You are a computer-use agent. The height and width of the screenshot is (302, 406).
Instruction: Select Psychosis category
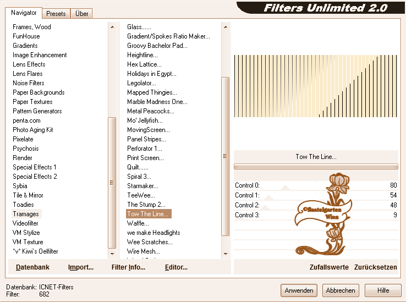[26, 149]
